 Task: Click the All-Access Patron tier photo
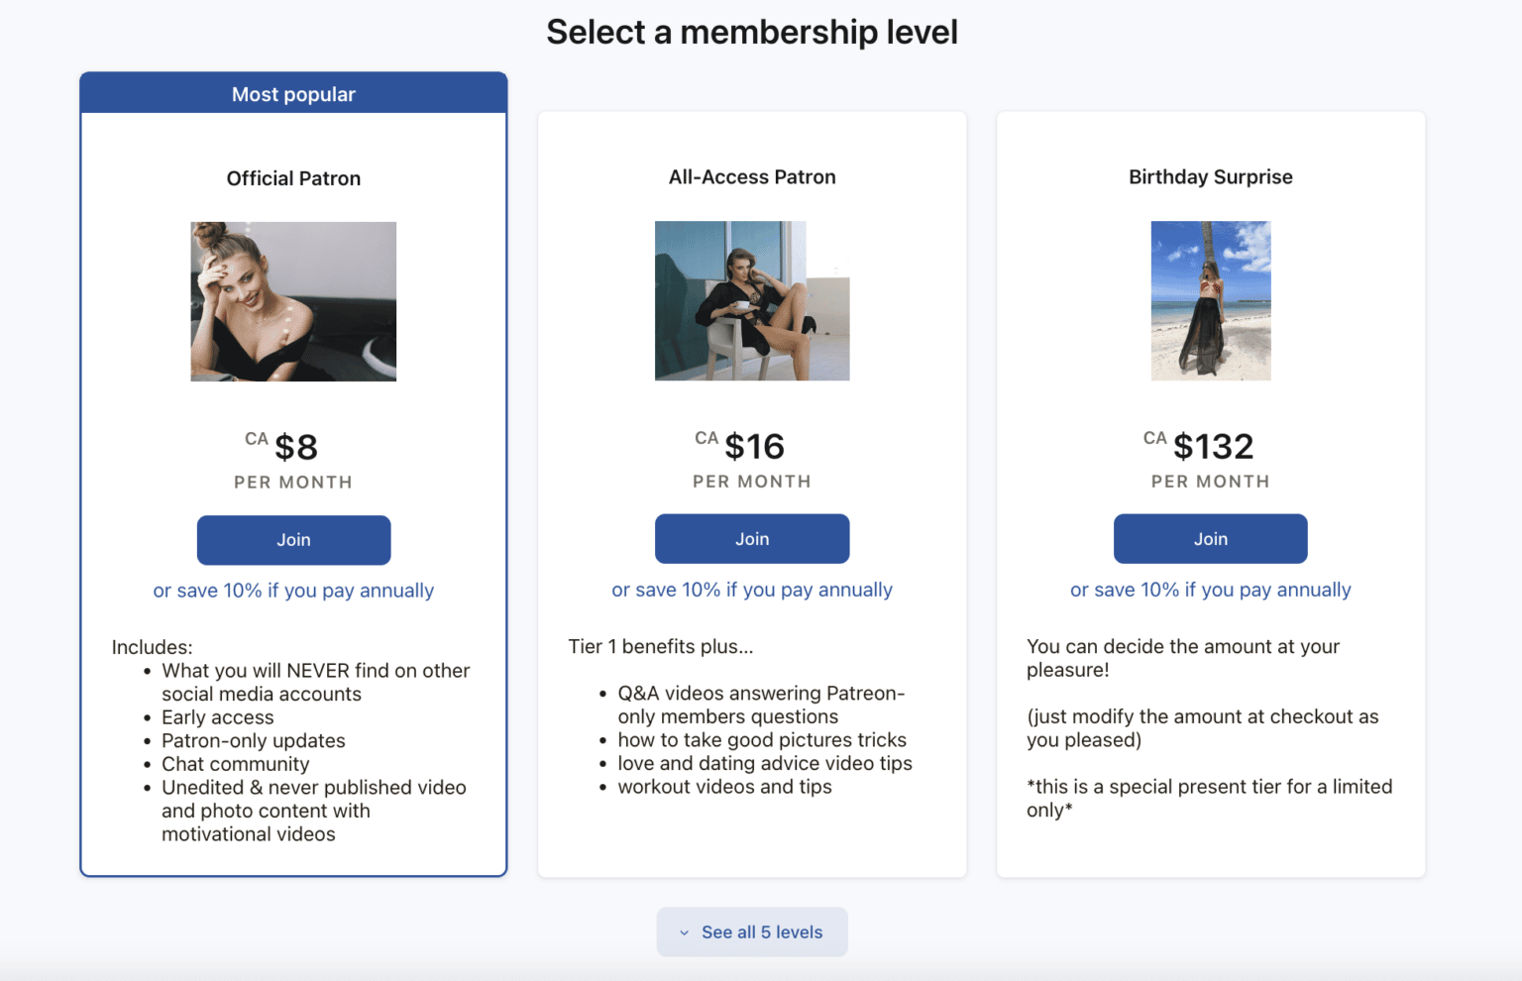[751, 301]
